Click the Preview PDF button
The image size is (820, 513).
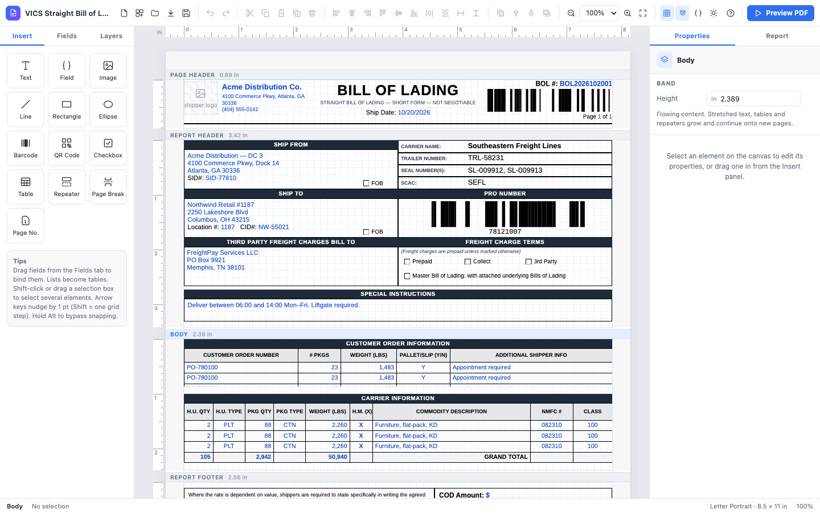coord(781,13)
